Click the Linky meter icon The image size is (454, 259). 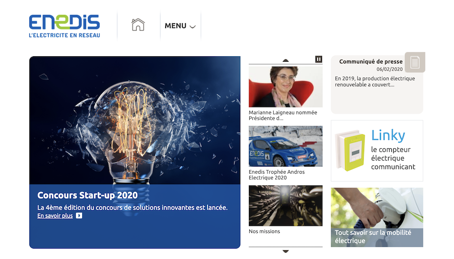coord(350,151)
